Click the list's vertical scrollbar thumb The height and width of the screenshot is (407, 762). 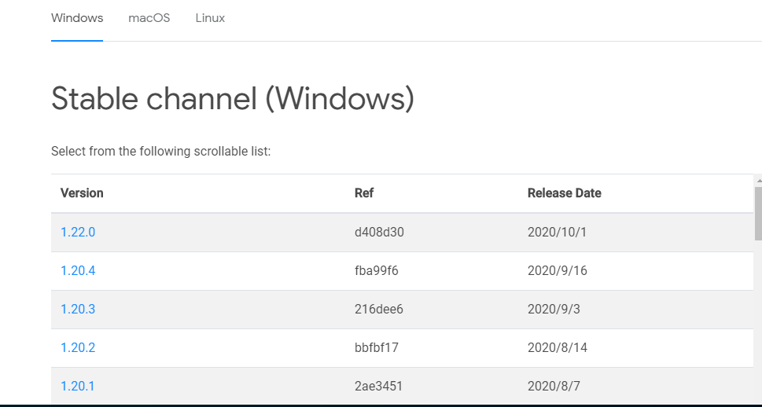click(758, 212)
